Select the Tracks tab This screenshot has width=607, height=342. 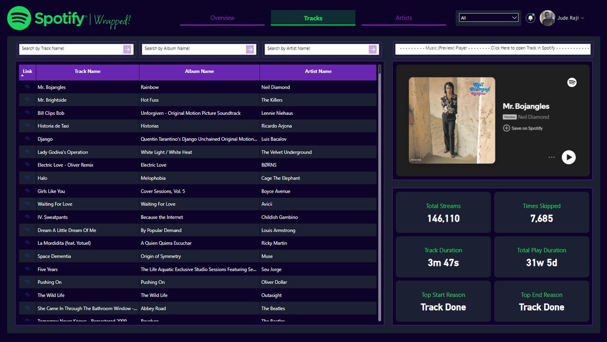[313, 18]
